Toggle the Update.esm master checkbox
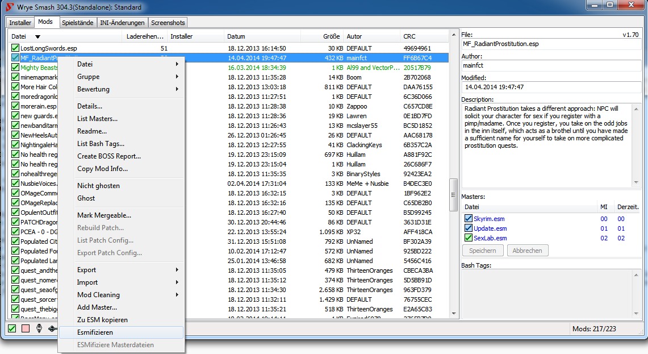648x354 pixels. point(469,228)
